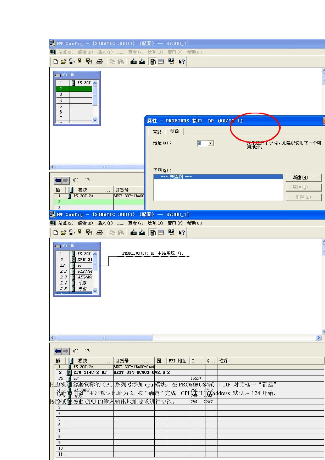Click forward arrow in lower window detail pane
The width and height of the screenshot is (325, 460).
pos(66,351)
